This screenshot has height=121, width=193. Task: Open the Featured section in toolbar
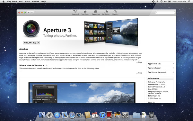(x=75, y=13)
